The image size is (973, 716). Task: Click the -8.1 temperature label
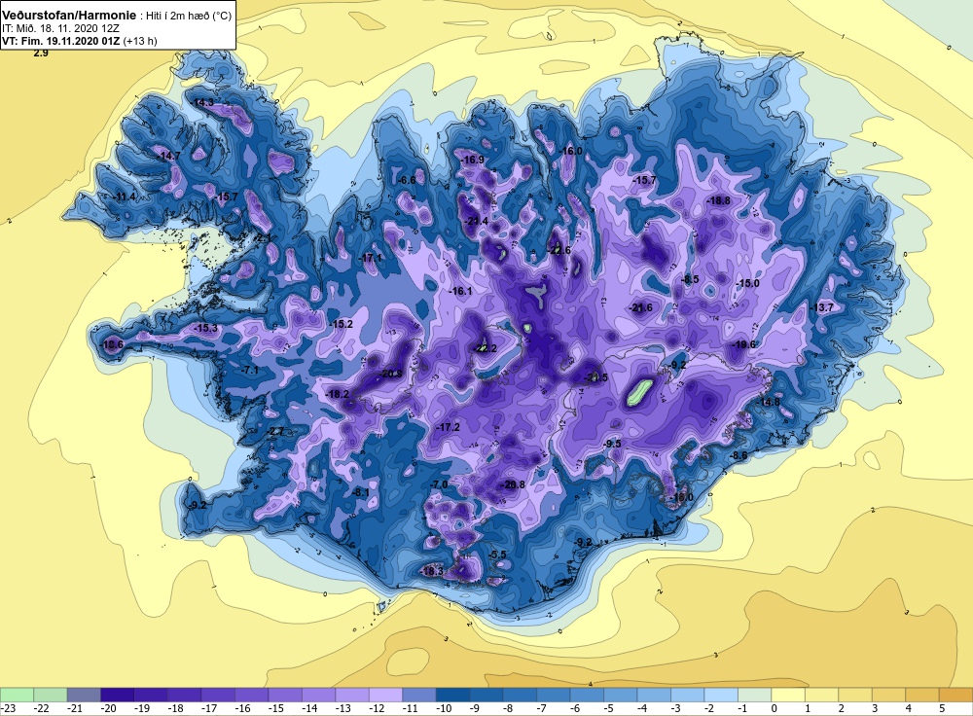coord(361,493)
